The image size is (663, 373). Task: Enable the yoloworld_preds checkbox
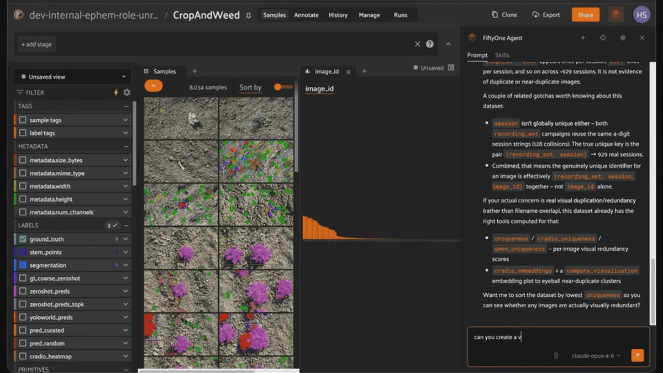(23, 317)
